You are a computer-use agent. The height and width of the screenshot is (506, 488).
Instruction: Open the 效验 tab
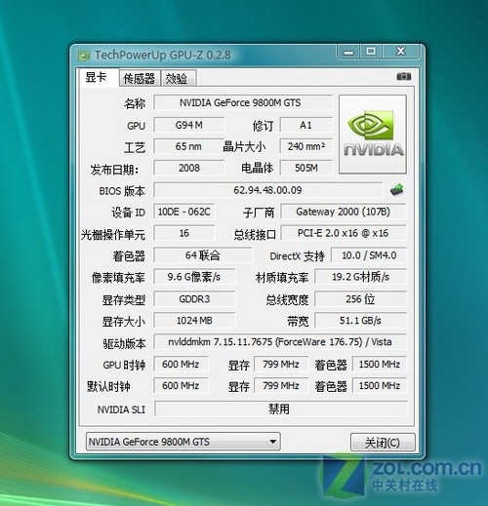tap(179, 78)
